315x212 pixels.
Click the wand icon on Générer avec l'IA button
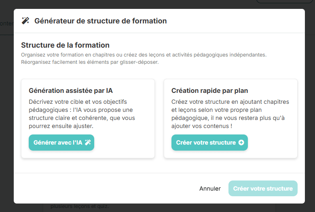88,143
